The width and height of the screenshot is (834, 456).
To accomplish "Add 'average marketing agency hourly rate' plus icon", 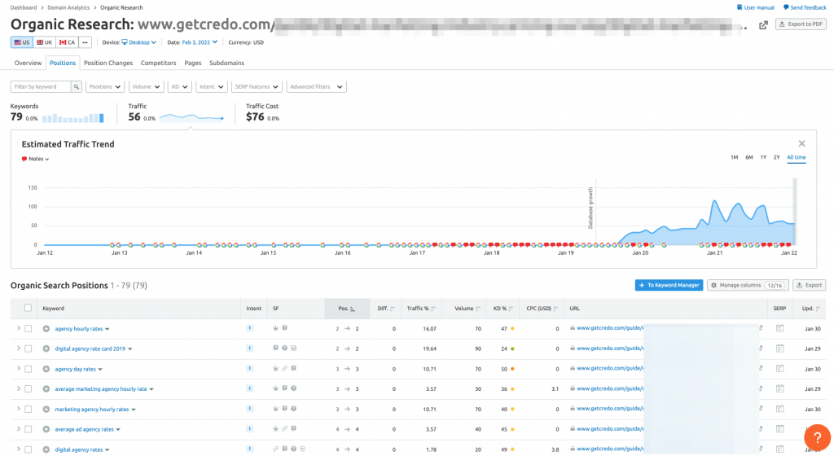I will [x=46, y=389].
